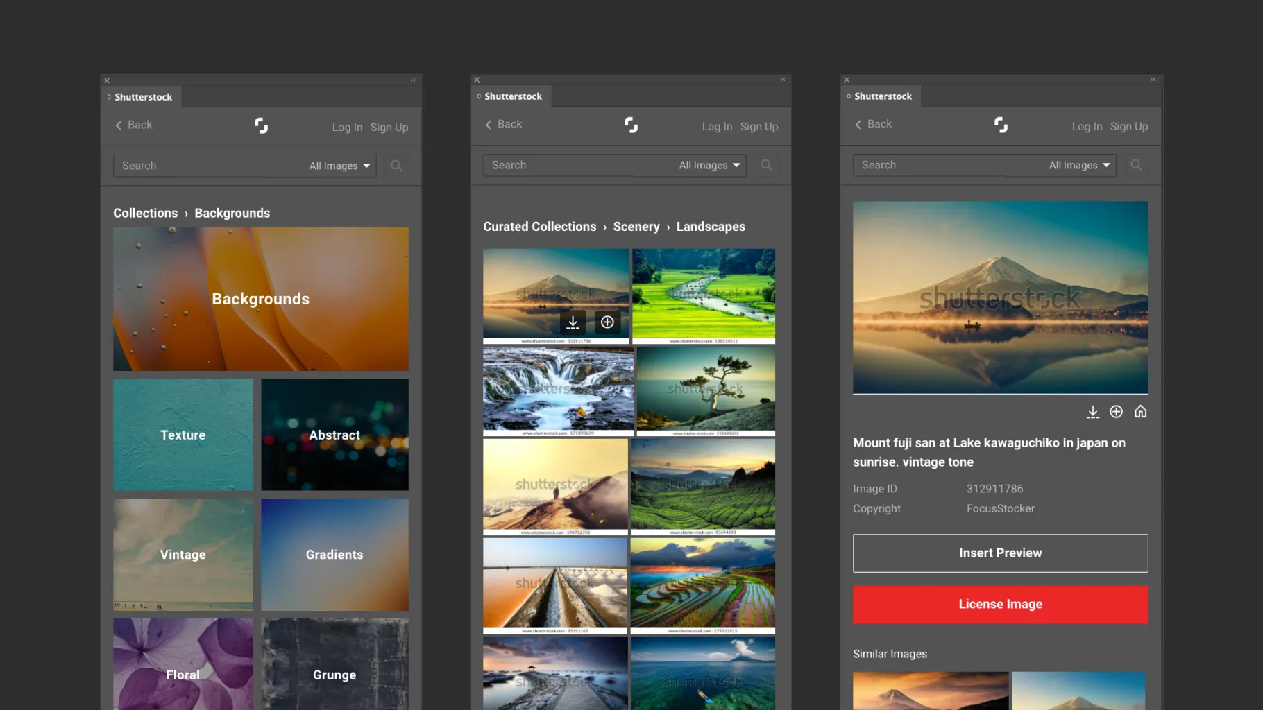This screenshot has height=710, width=1263.
Task: Click add-plus icon on Mount Fuji thumbnail
Action: coord(607,322)
